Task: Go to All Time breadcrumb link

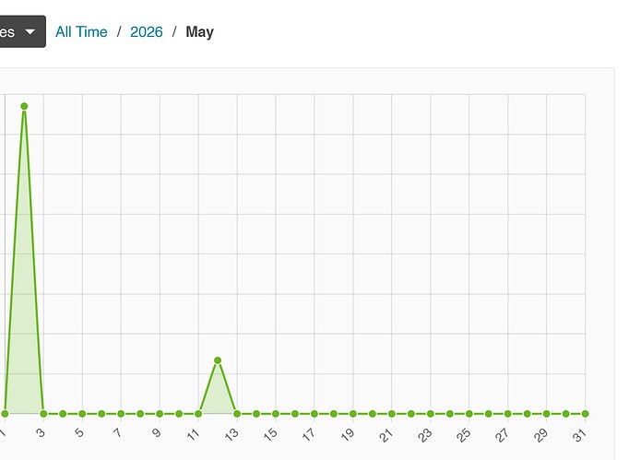Action: (81, 31)
